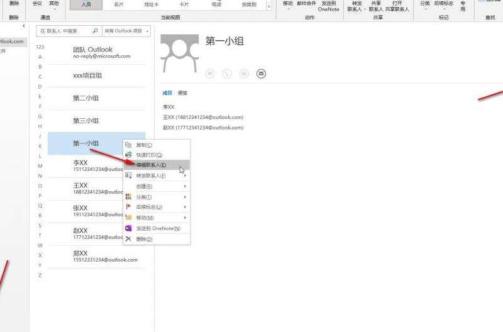Click the instant message icon in contact card

tap(210, 74)
